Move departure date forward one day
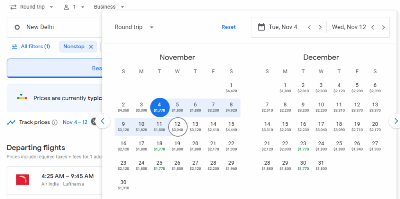 click(x=320, y=27)
